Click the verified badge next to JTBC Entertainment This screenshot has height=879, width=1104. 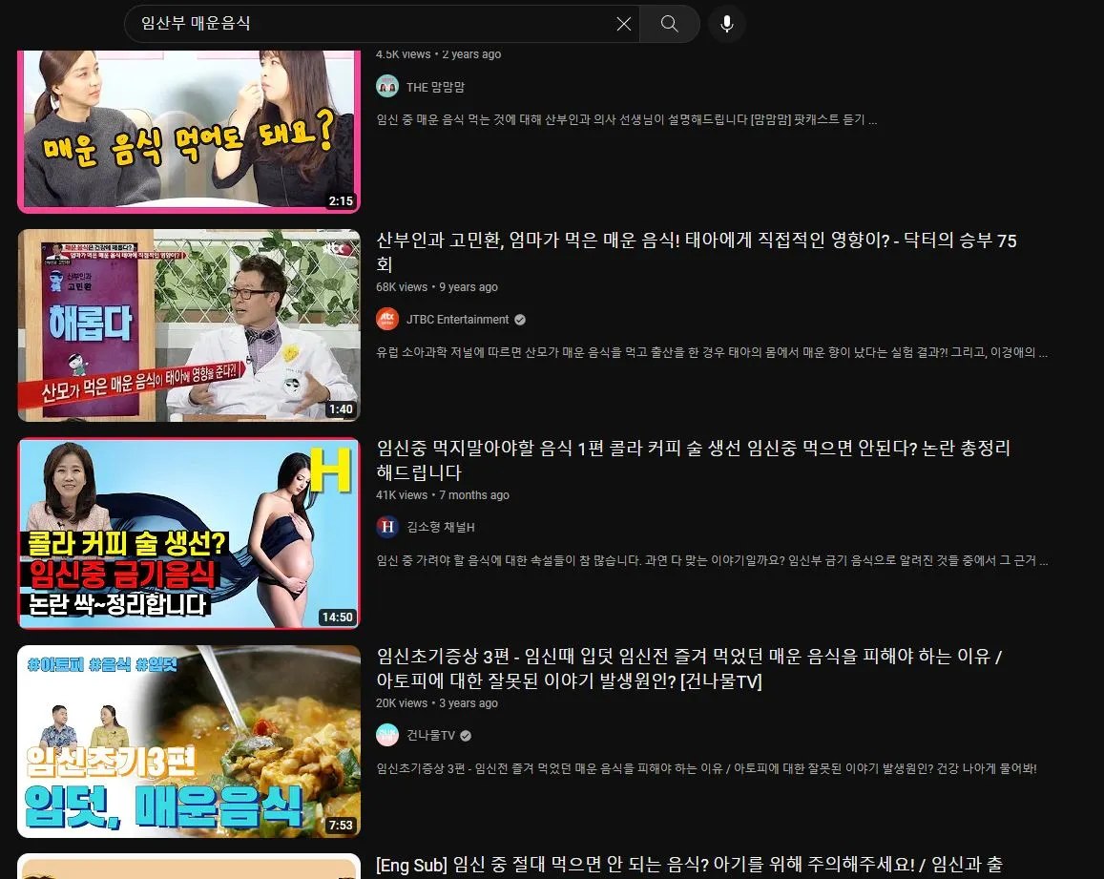click(x=519, y=319)
